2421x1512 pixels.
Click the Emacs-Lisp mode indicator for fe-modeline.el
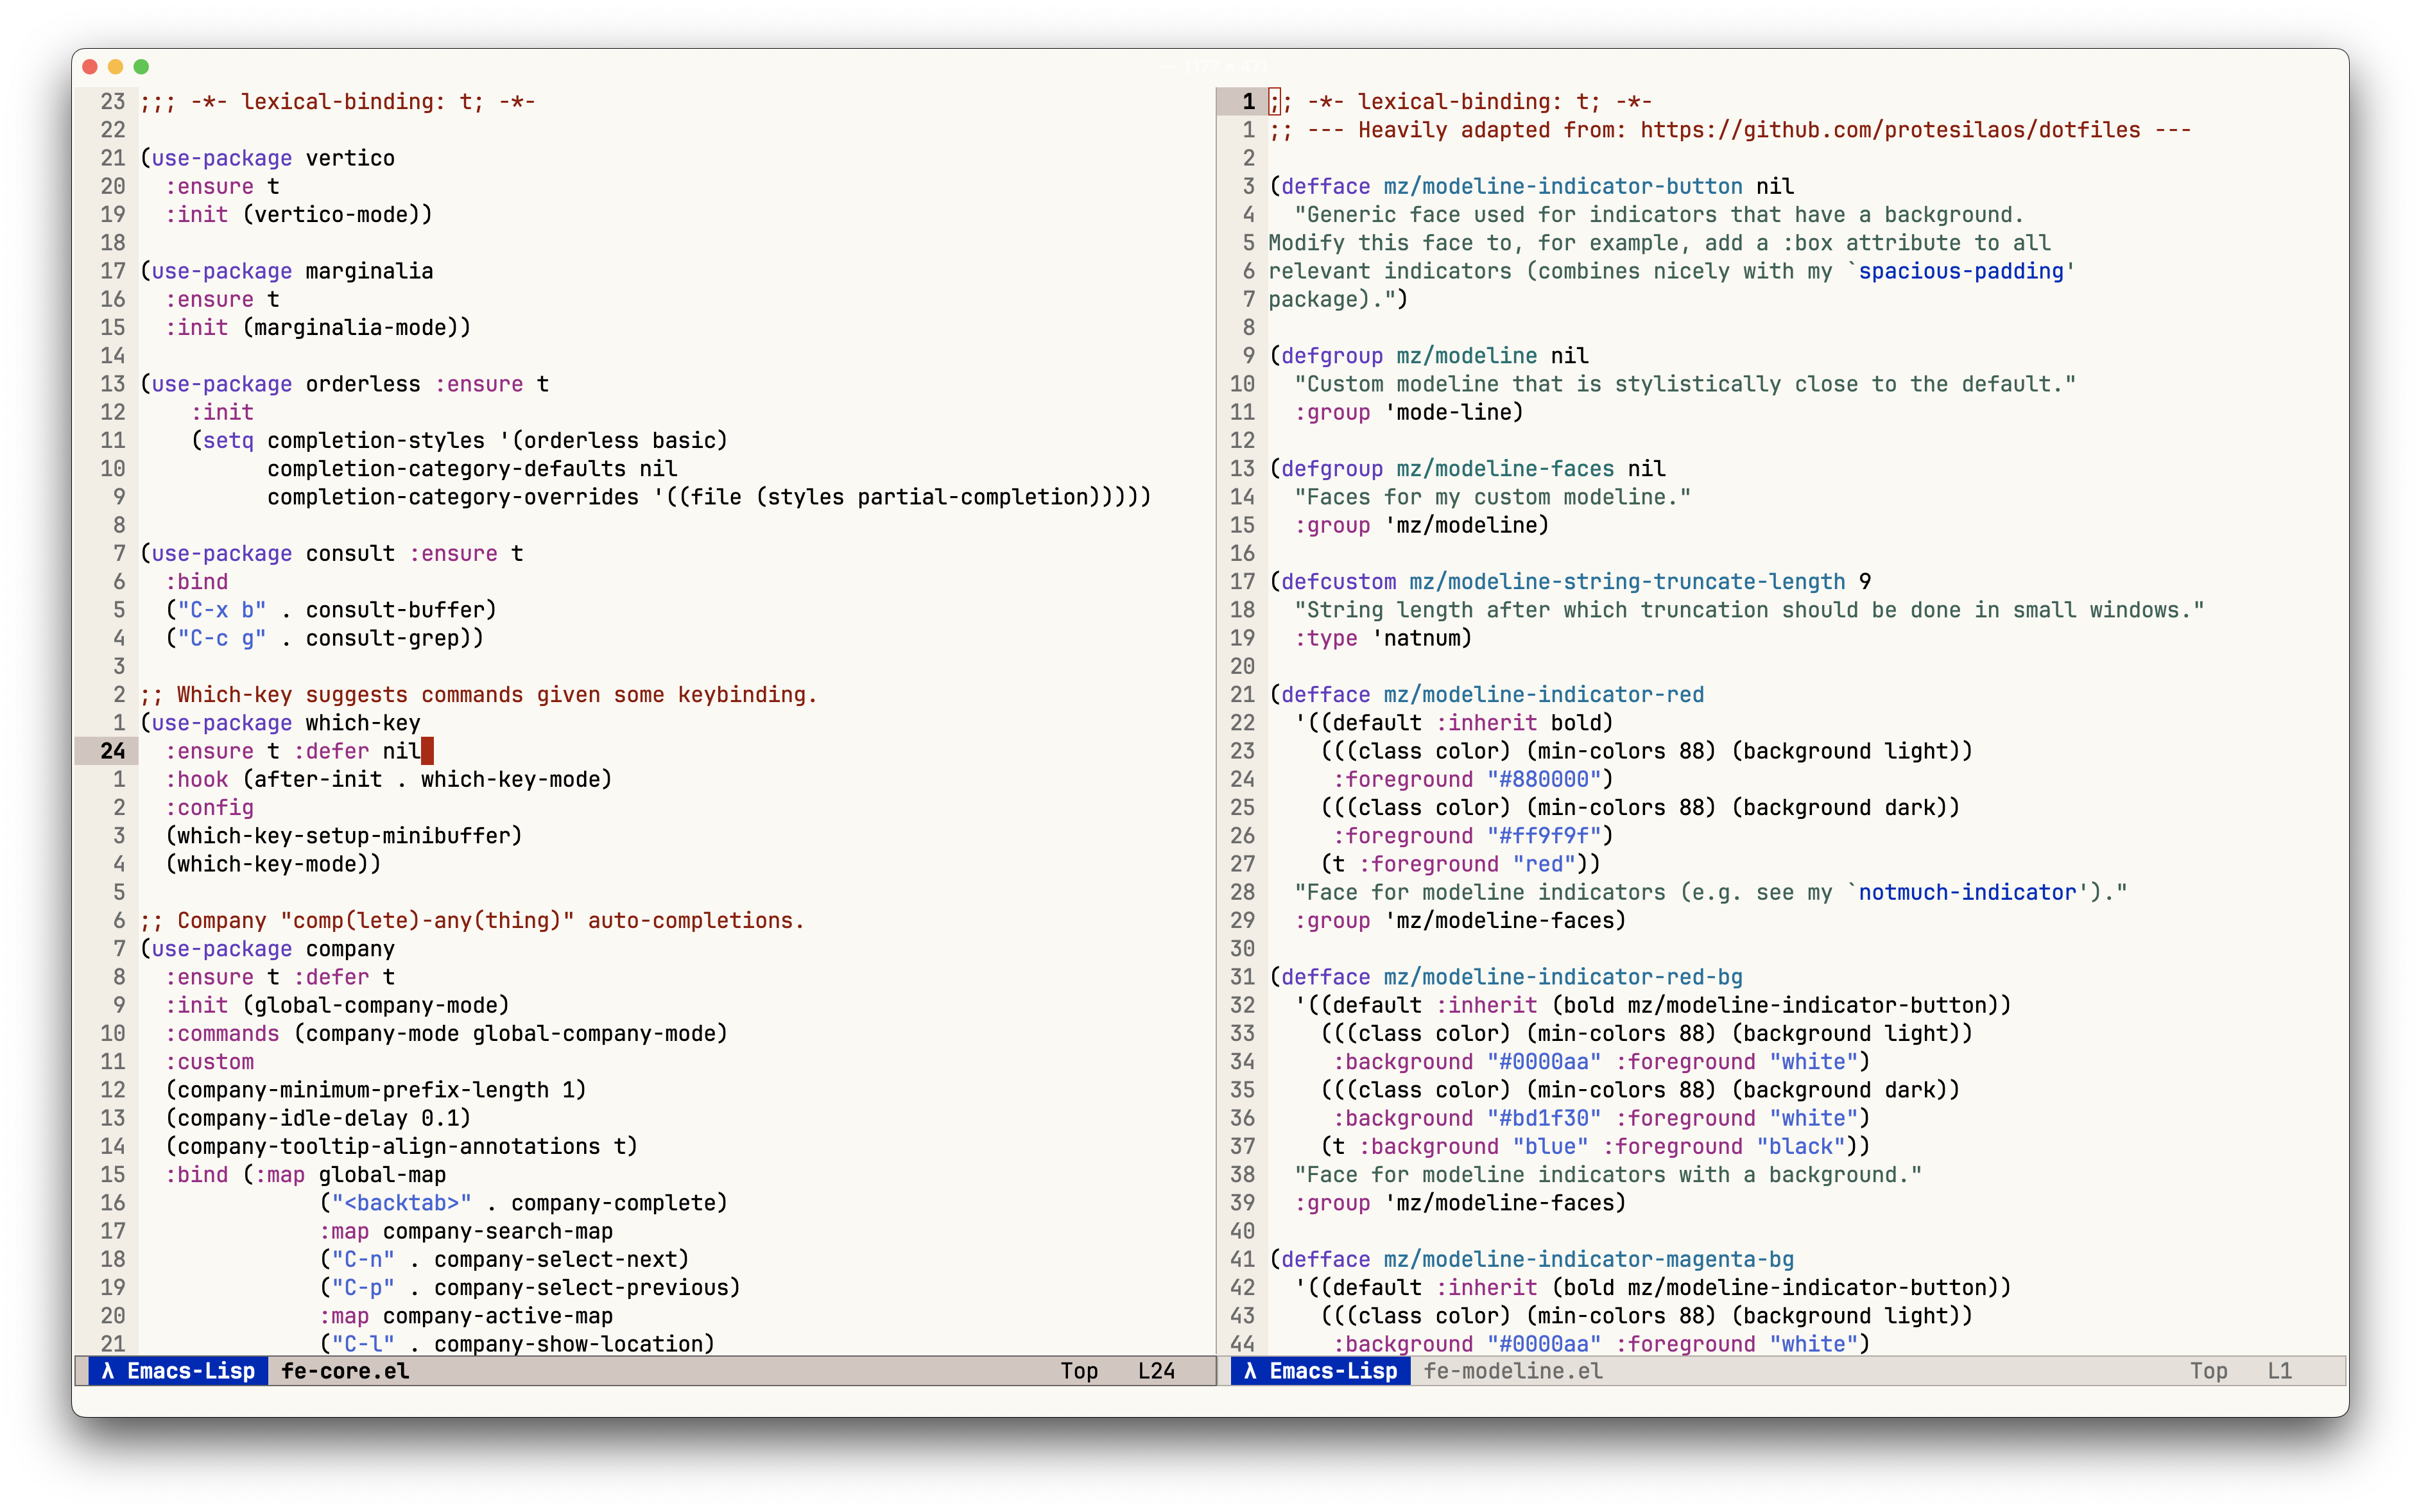click(x=1321, y=1370)
